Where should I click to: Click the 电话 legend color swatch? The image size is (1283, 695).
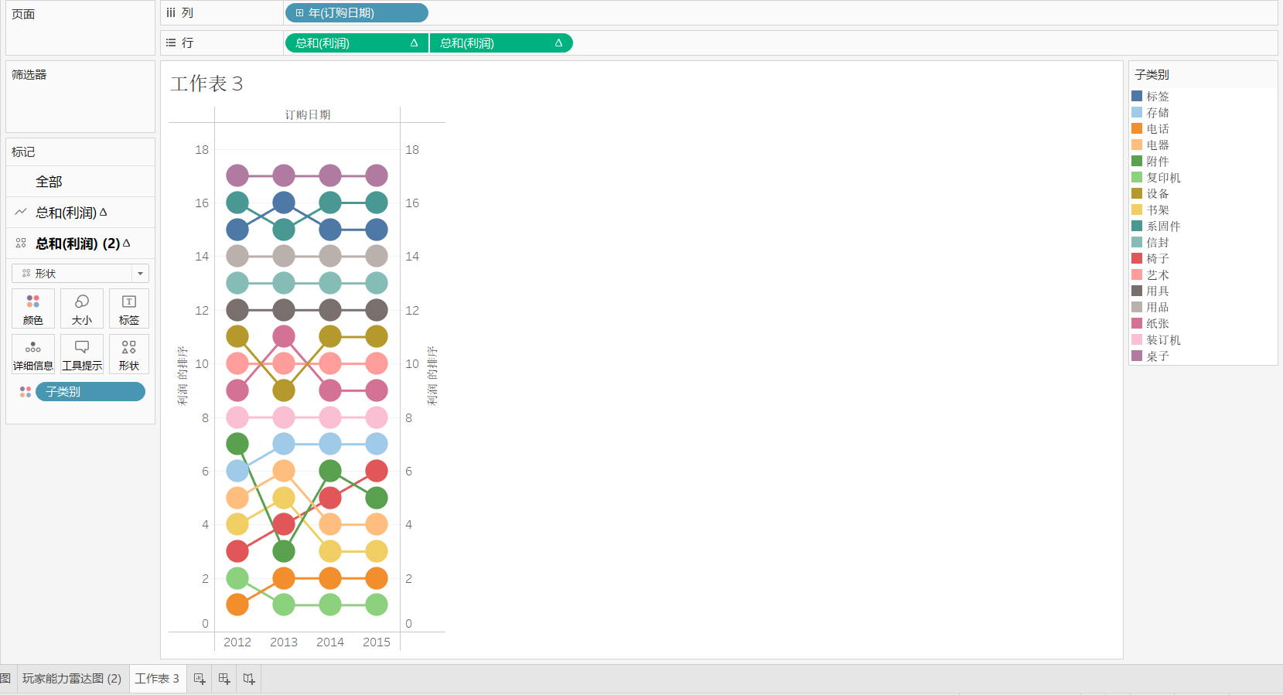tap(1137, 128)
